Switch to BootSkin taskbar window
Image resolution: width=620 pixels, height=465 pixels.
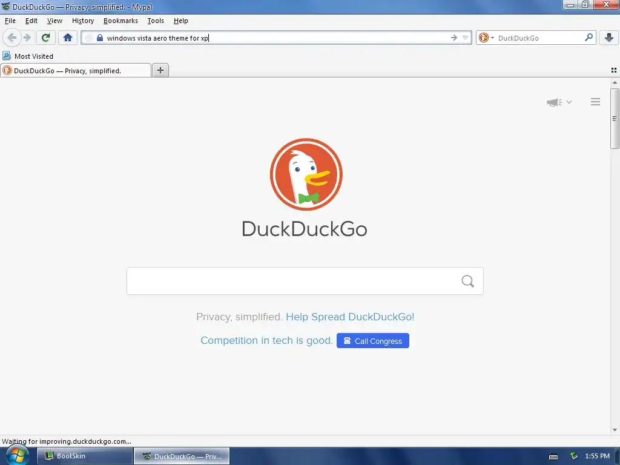coord(85,456)
